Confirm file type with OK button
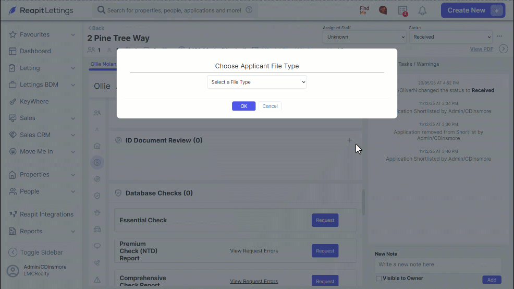 tap(243, 106)
